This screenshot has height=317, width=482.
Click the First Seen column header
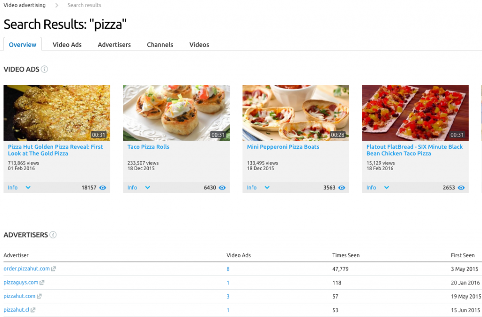(x=463, y=255)
